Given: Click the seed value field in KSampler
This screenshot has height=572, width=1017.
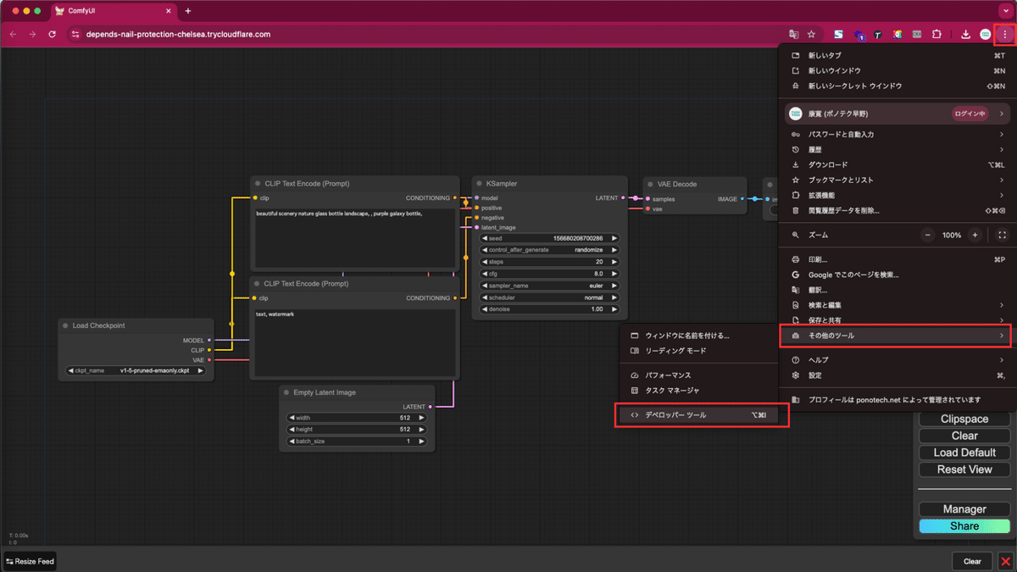Looking at the screenshot, I should 549,238.
